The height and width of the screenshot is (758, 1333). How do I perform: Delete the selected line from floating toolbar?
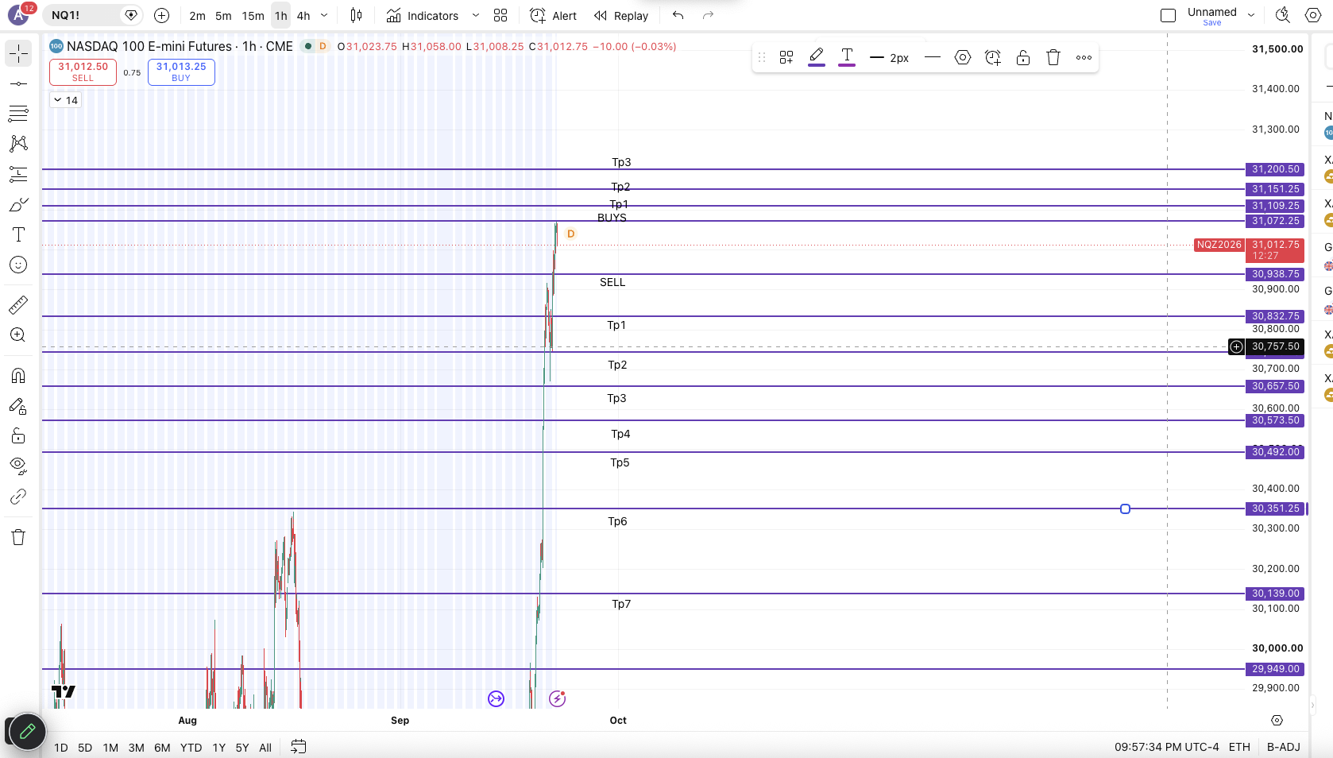pyautogui.click(x=1053, y=57)
